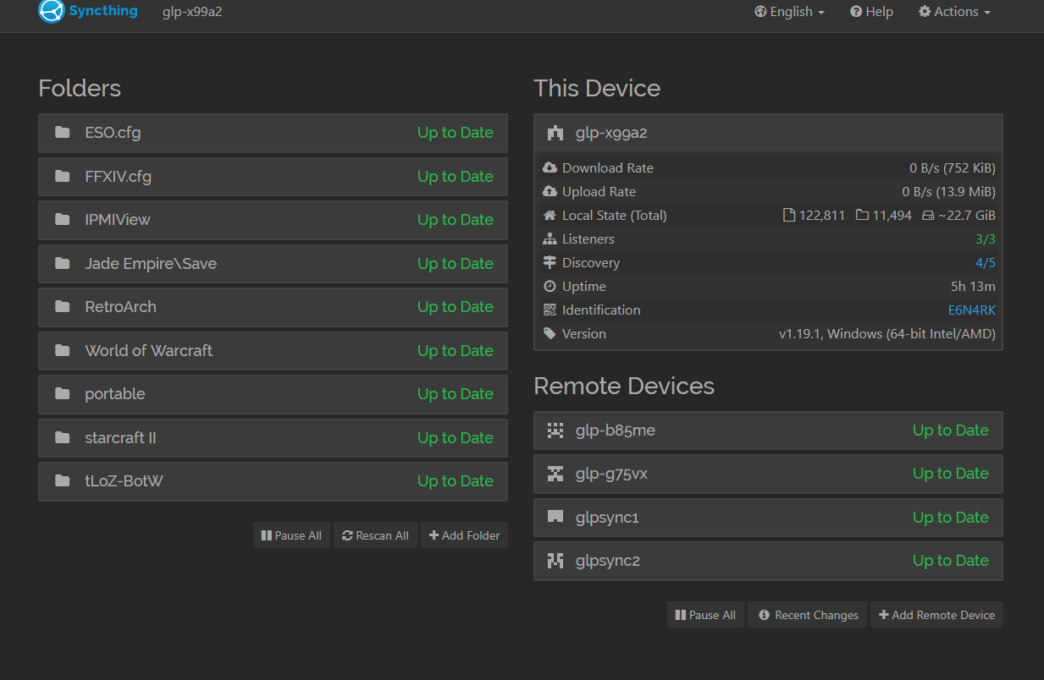Click the 4/5 Discovery value
1044x680 pixels.
(x=986, y=263)
